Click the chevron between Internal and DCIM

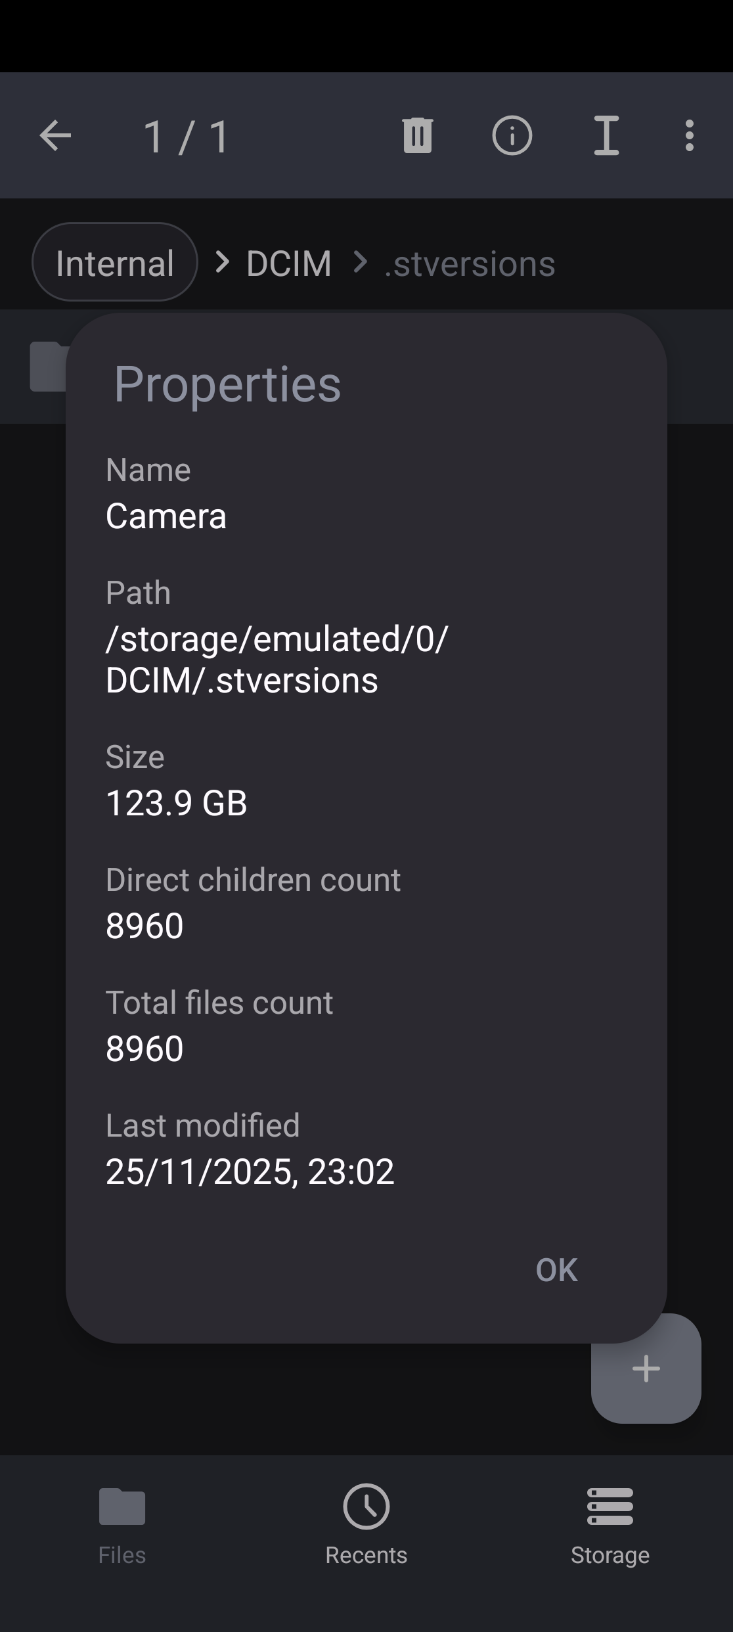click(x=223, y=263)
